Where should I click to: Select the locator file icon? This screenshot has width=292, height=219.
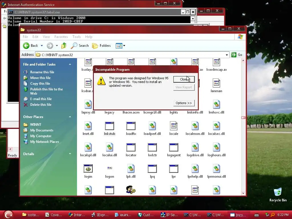pos(131,147)
